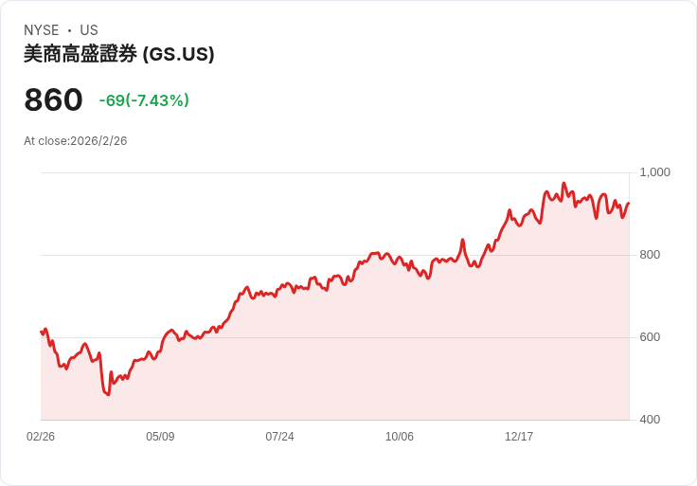Click the 10/06 x-axis date
This screenshot has width=697, height=486.
tap(400, 437)
